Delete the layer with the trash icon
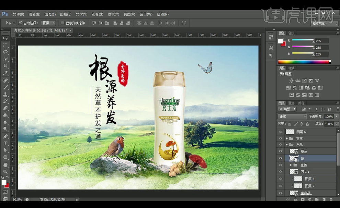Viewport: 340px width, 208px height. 331,199
